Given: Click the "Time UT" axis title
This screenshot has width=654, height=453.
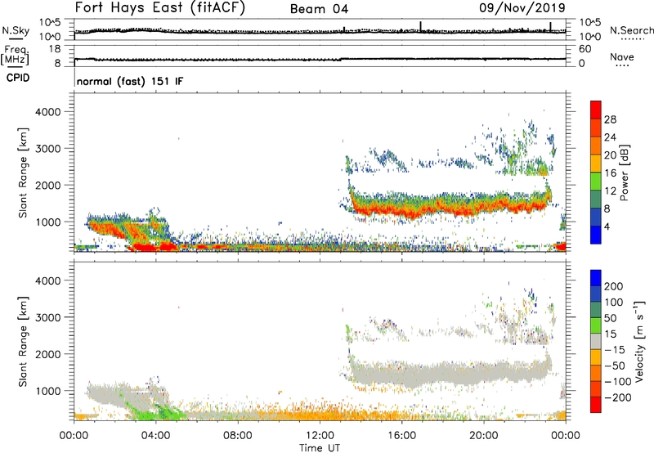Looking at the screenshot, I should 320,447.
